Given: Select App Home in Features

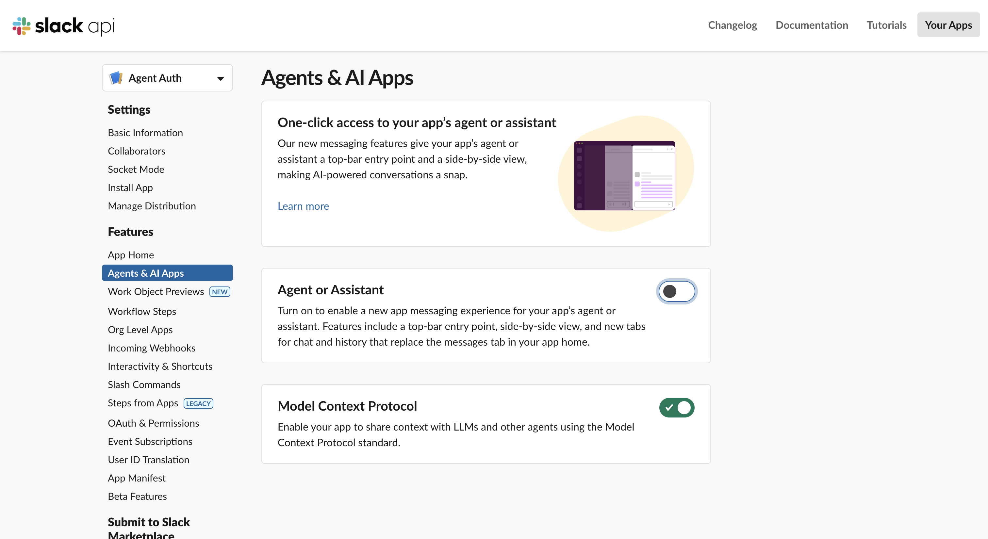Looking at the screenshot, I should coord(131,255).
